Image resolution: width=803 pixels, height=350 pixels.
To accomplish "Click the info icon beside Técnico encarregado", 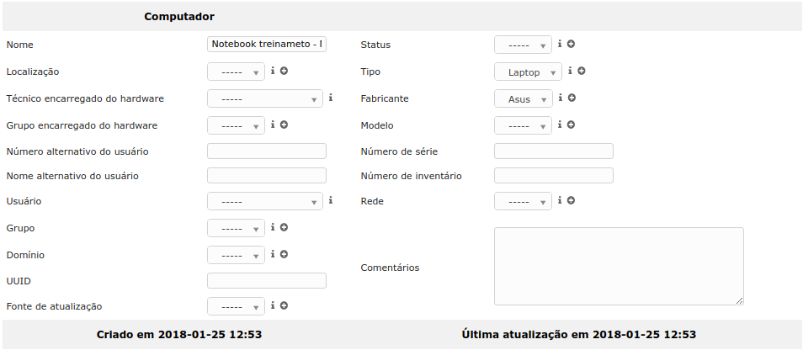I will [x=331, y=98].
